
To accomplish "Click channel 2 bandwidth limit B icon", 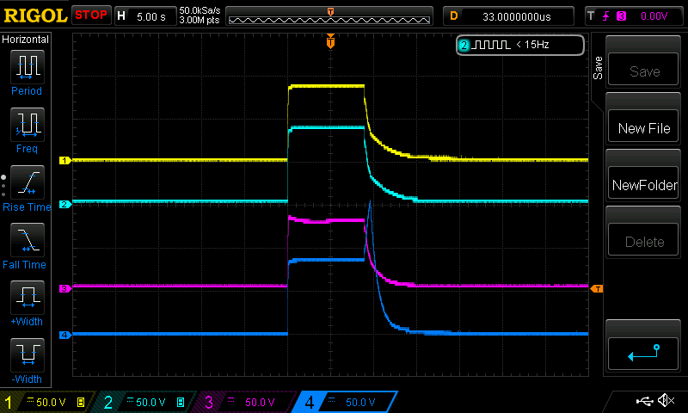I will (x=181, y=402).
